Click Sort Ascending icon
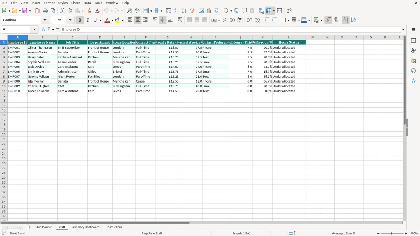 pyautogui.click(x=176, y=11)
